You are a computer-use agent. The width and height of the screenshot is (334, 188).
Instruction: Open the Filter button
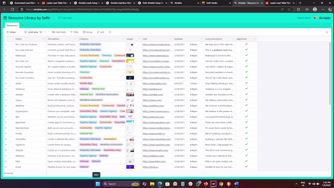click(x=74, y=32)
